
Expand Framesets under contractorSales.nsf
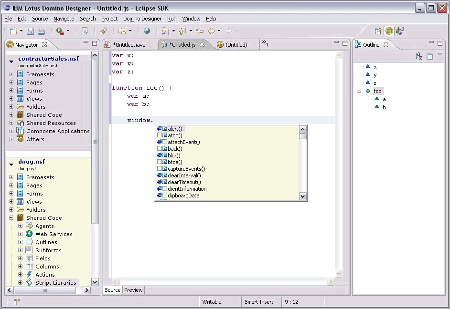11,74
